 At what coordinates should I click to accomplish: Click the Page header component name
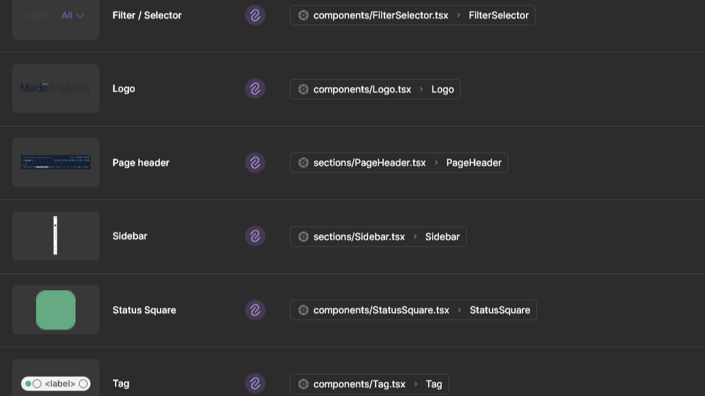coord(141,162)
